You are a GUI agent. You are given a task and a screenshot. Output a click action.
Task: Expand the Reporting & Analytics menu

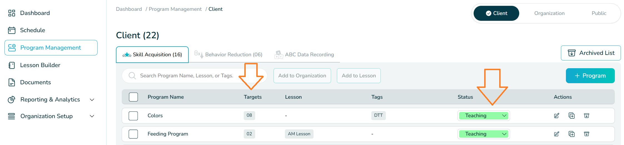point(92,100)
